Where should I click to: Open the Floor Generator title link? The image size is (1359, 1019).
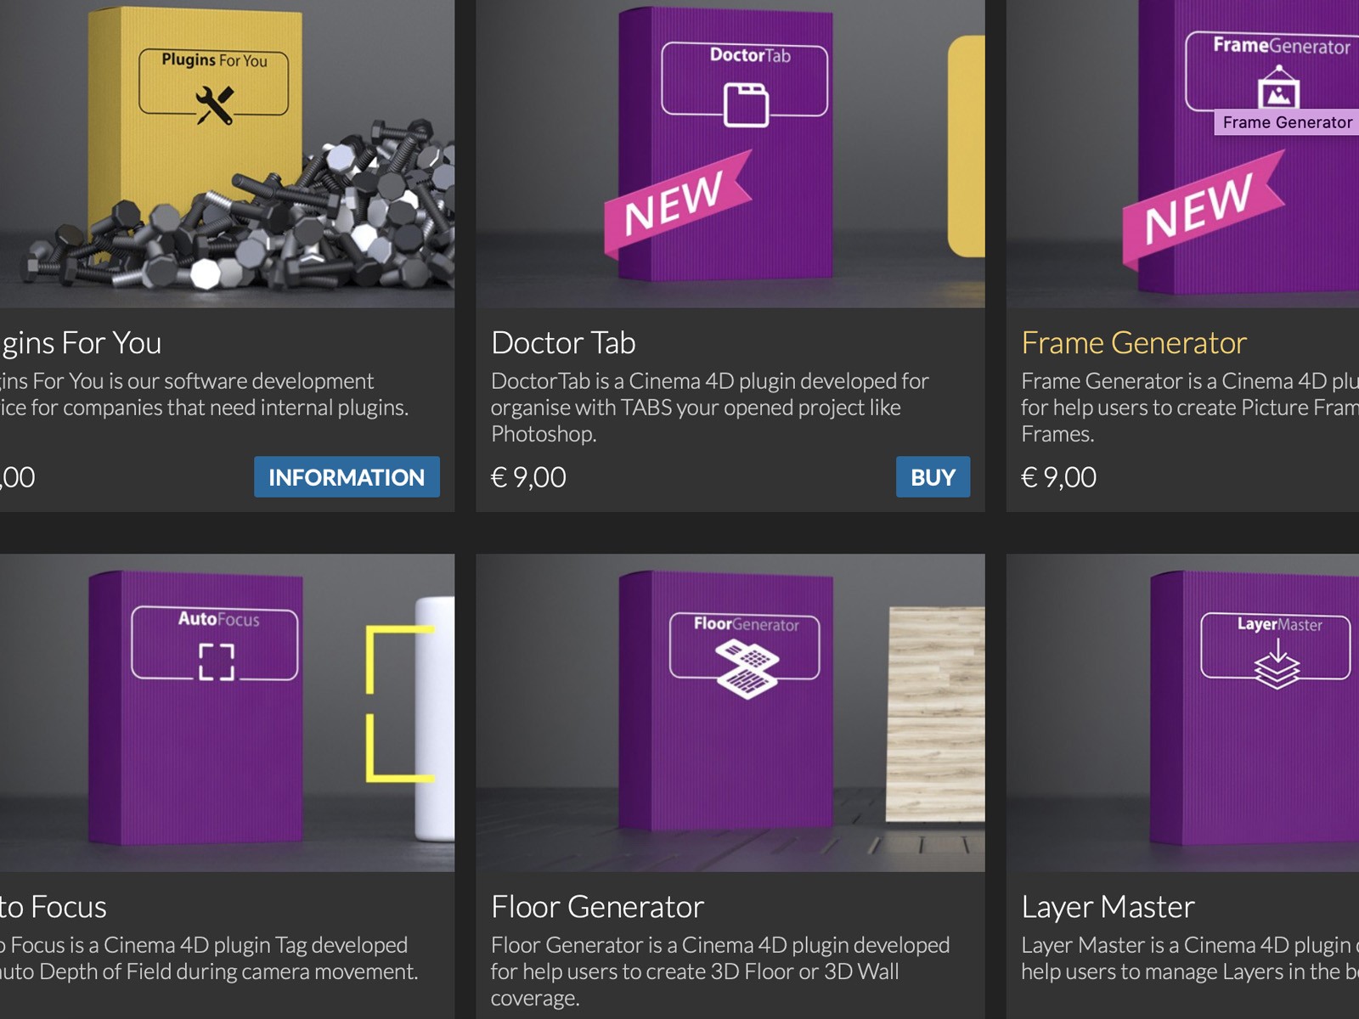coord(597,907)
